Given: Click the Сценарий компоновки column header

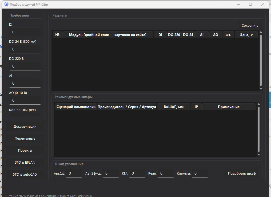Looking at the screenshot, I should tap(76, 107).
